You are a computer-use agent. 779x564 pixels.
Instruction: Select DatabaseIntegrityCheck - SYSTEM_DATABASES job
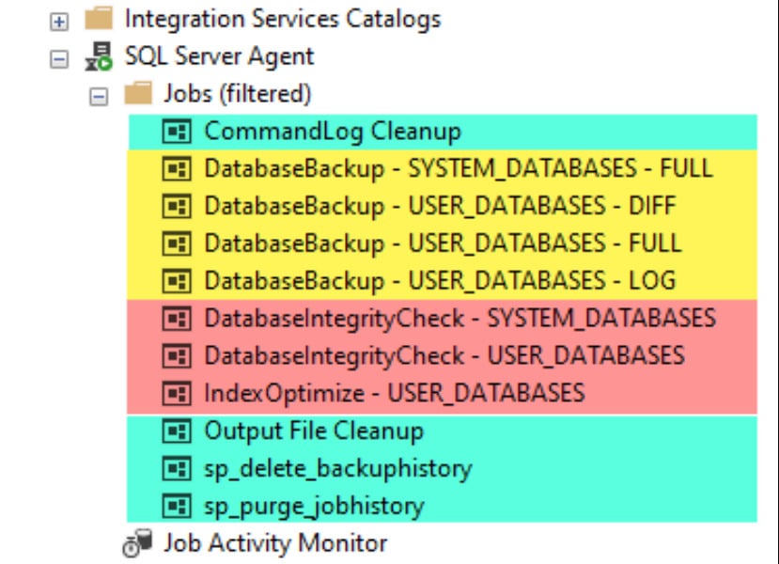coord(460,319)
